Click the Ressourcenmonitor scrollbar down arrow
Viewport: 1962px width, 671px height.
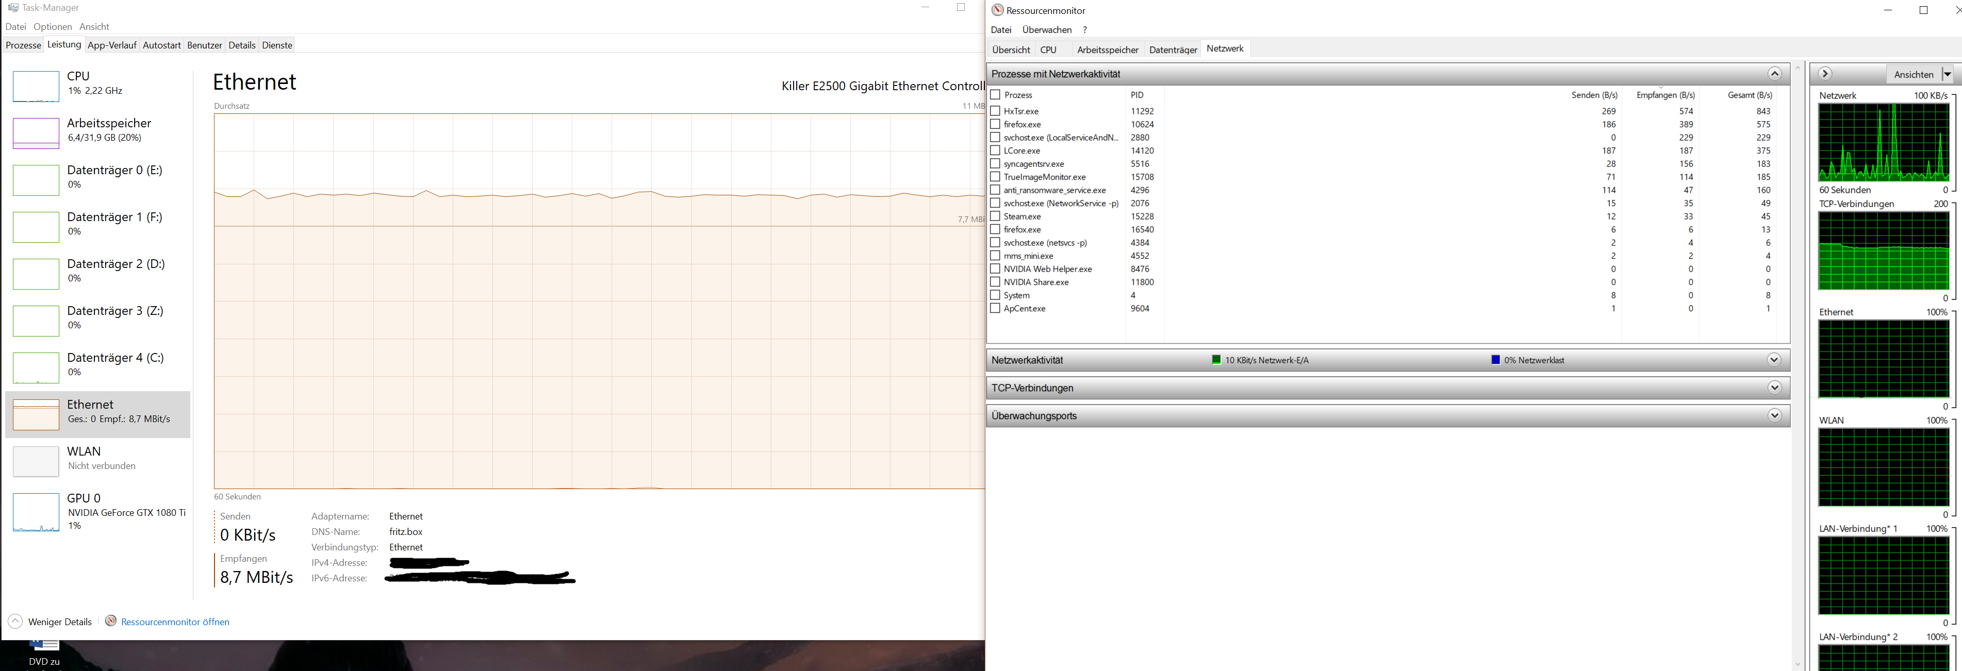click(x=1798, y=664)
